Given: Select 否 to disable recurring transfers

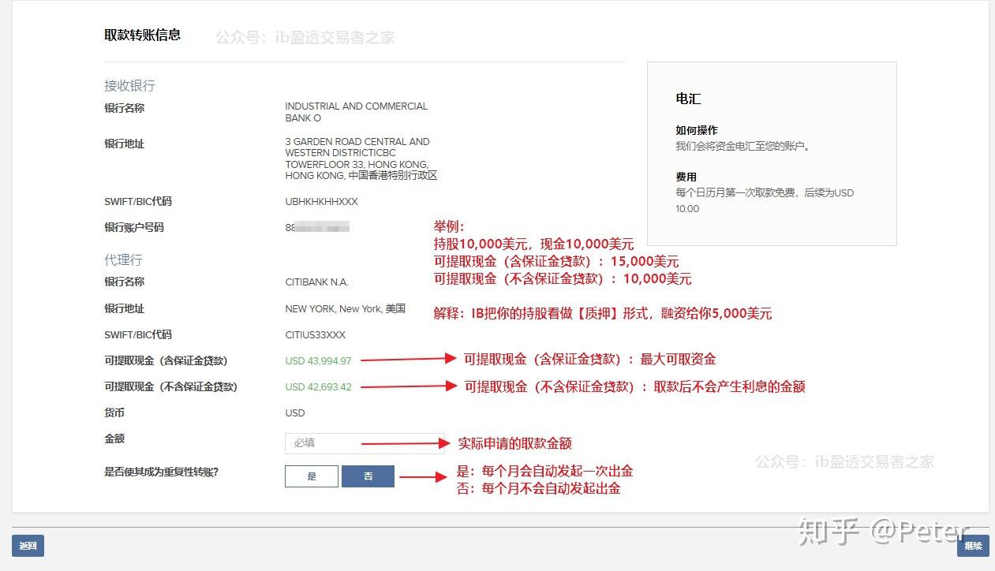Looking at the screenshot, I should [x=368, y=476].
